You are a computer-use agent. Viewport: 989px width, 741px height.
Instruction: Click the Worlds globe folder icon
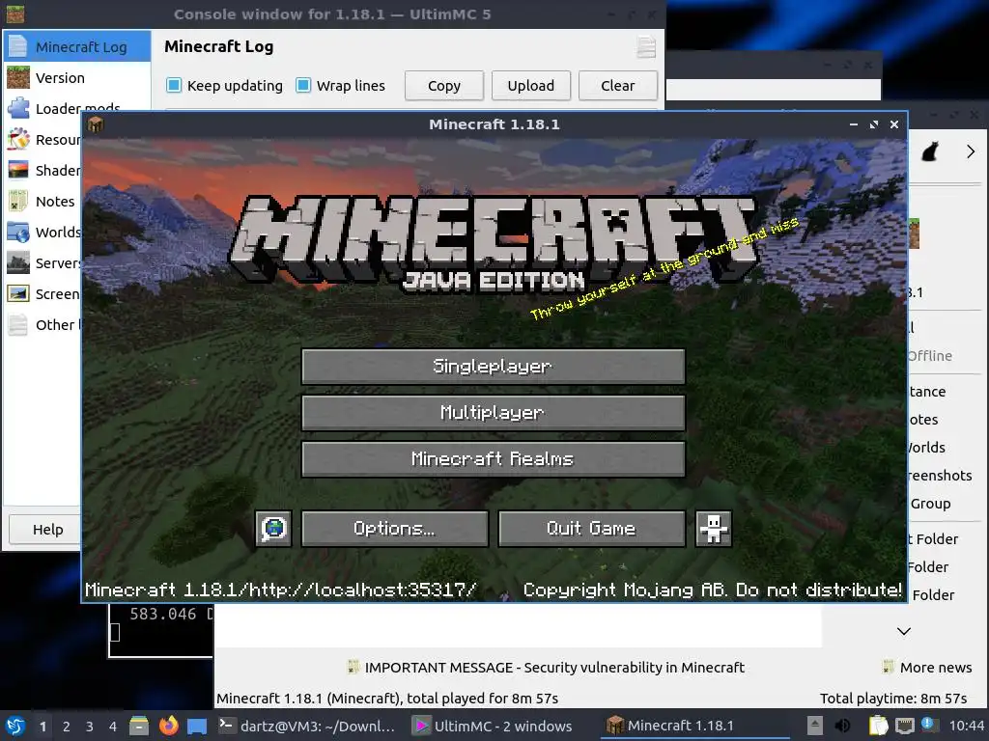pos(18,232)
